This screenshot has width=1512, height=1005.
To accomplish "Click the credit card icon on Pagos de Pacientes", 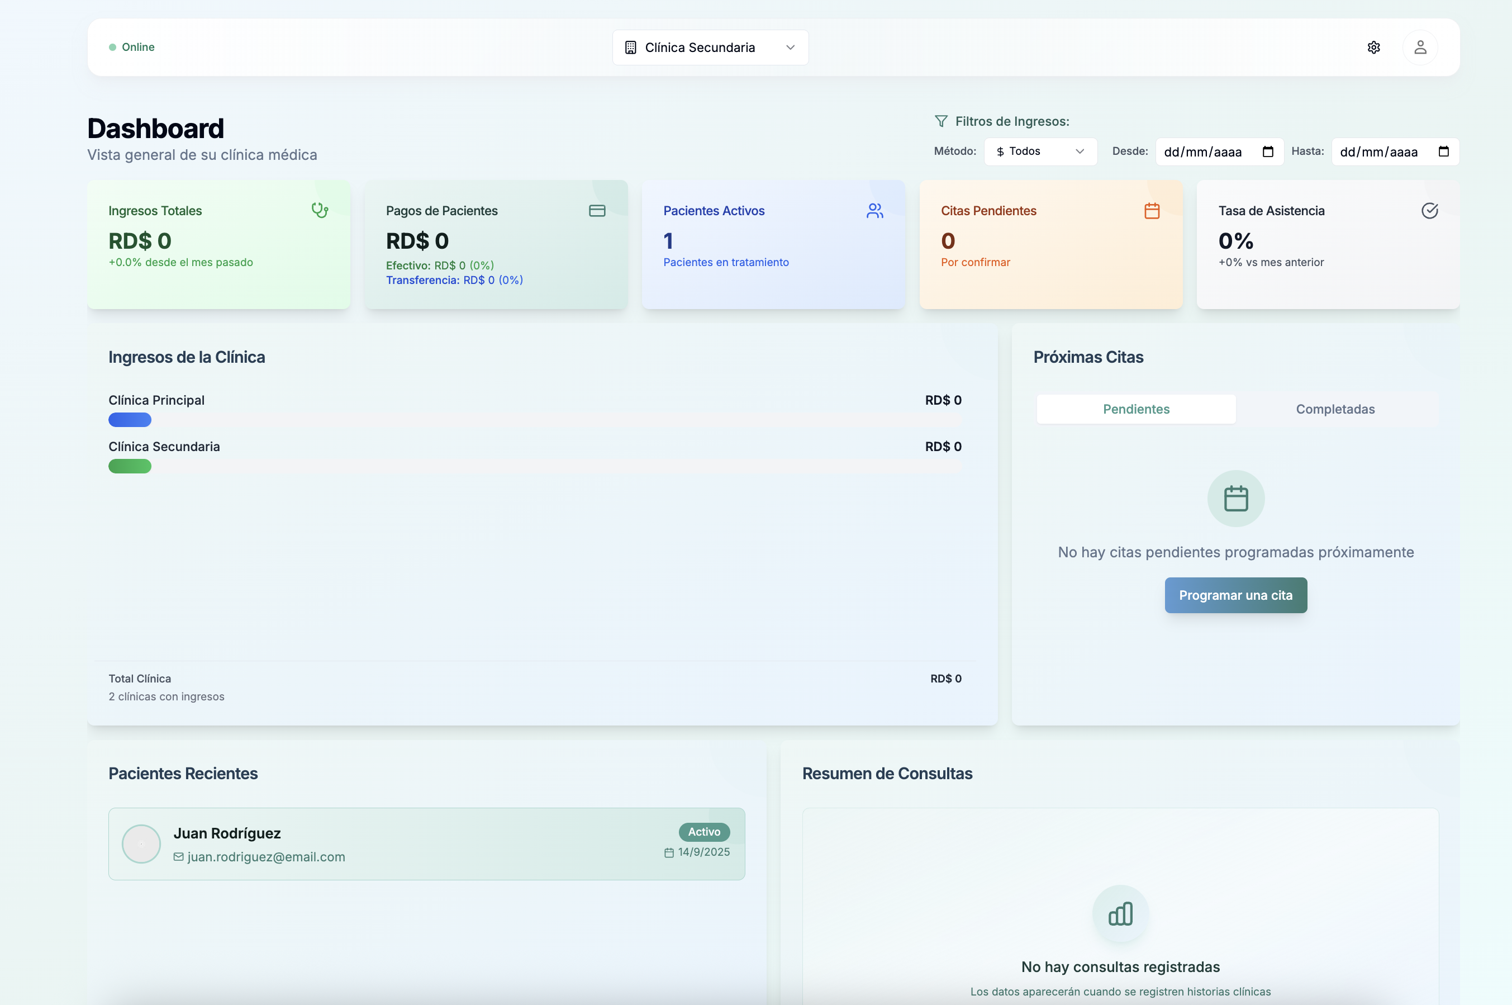I will click(x=597, y=210).
